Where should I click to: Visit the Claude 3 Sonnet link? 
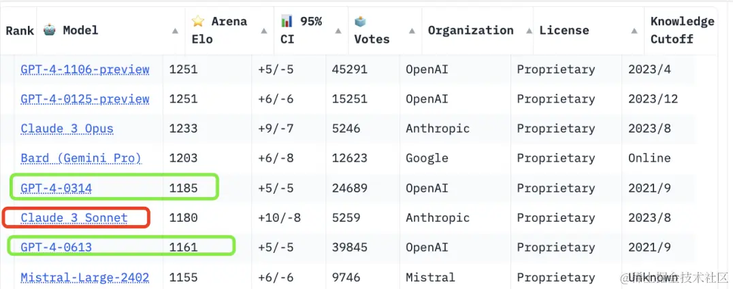74,218
